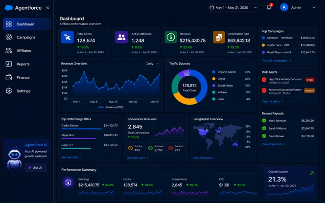
Task: Open View all campaigns link
Action: coord(276,61)
